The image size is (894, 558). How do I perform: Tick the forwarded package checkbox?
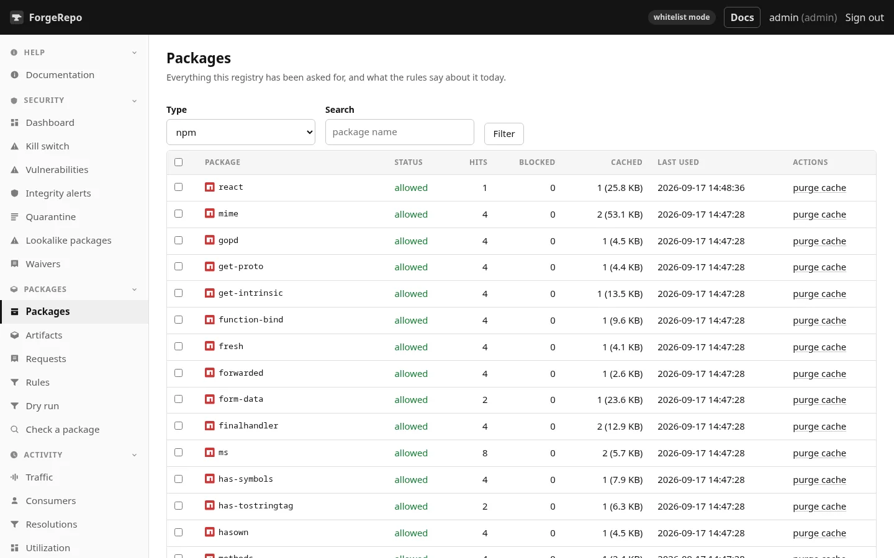[179, 373]
